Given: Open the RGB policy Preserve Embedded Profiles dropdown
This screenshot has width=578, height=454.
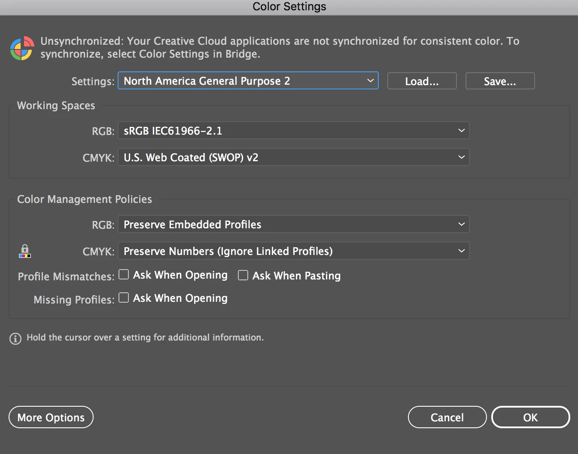Looking at the screenshot, I should click(294, 224).
